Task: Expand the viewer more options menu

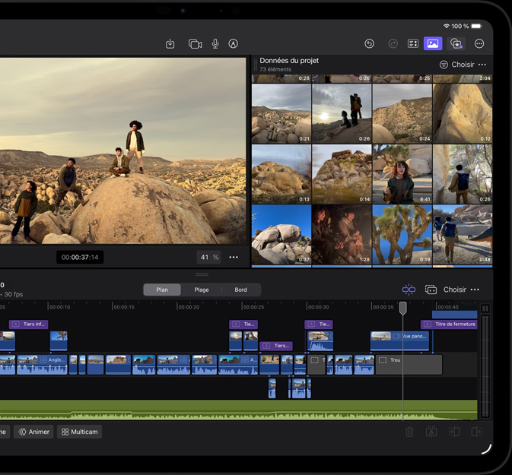Action: pyautogui.click(x=234, y=258)
